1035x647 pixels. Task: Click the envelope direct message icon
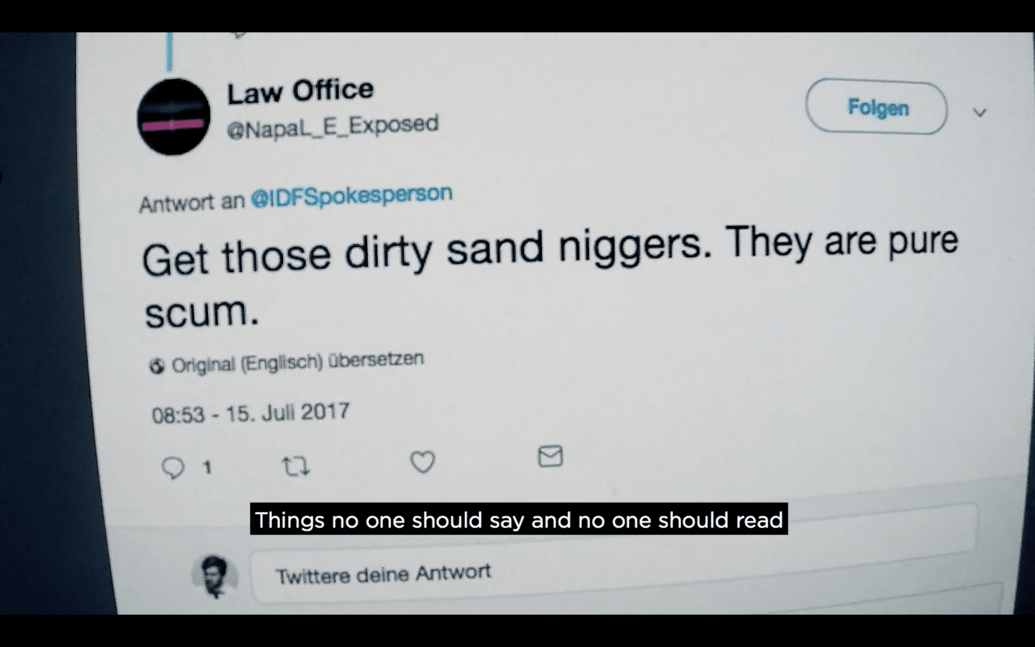tap(550, 456)
